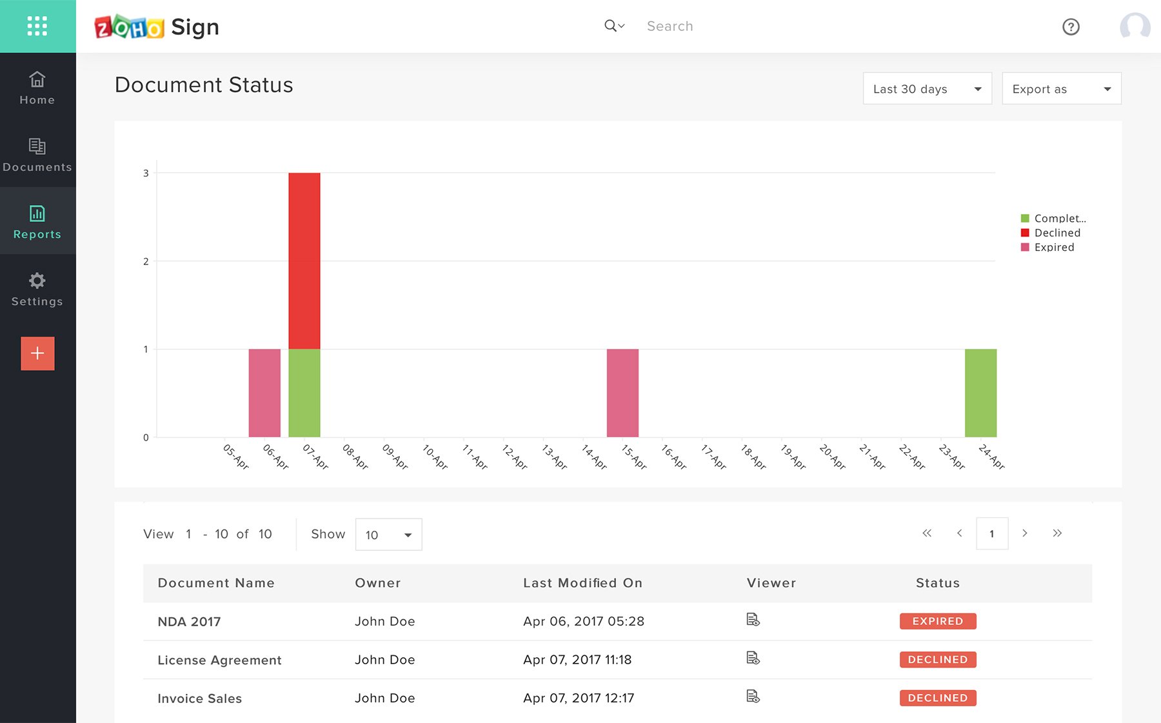Click the help question mark icon
Screen dimensions: 1161x723
1071,27
